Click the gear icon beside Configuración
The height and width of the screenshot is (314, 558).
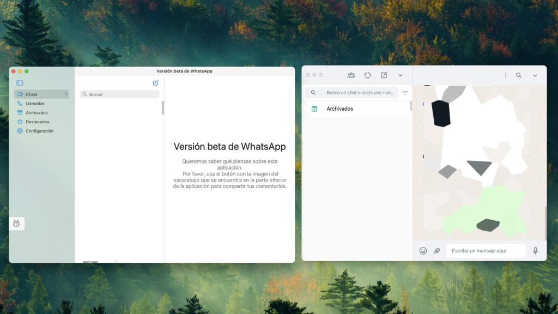pos(20,131)
